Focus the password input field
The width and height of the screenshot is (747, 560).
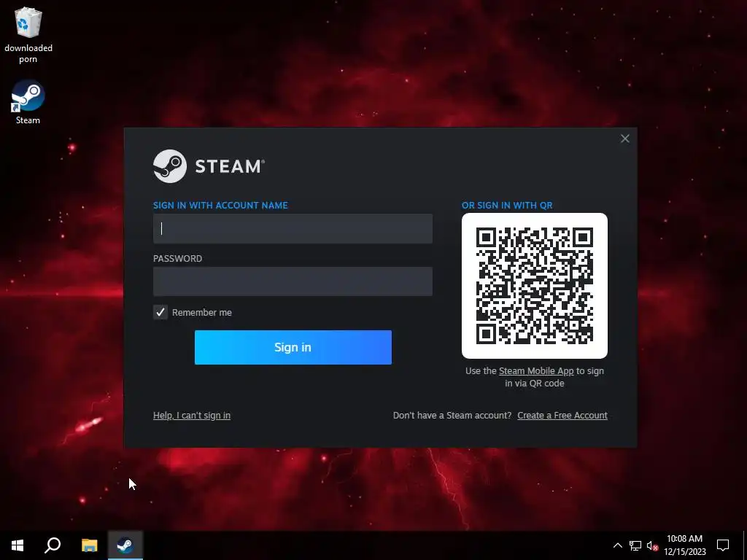[293, 281]
